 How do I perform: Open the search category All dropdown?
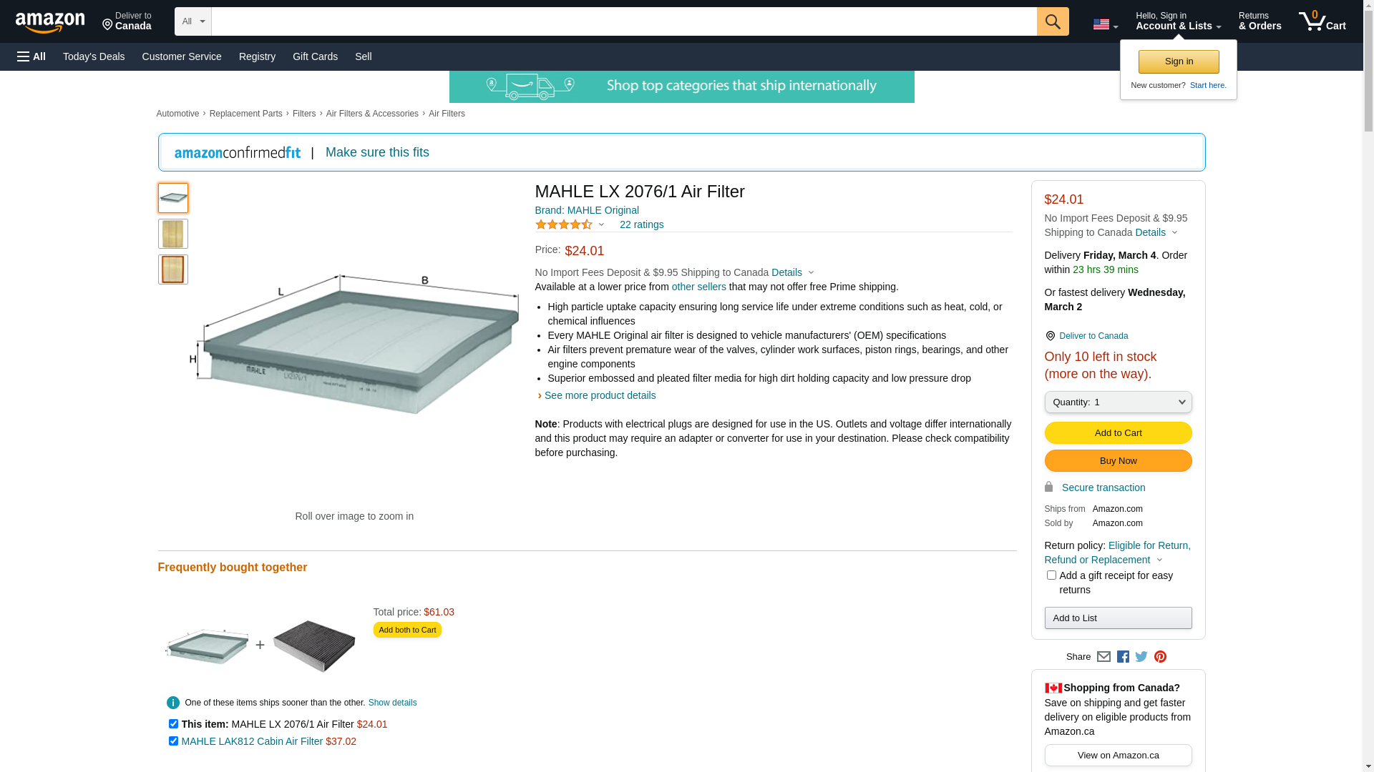coord(193,21)
